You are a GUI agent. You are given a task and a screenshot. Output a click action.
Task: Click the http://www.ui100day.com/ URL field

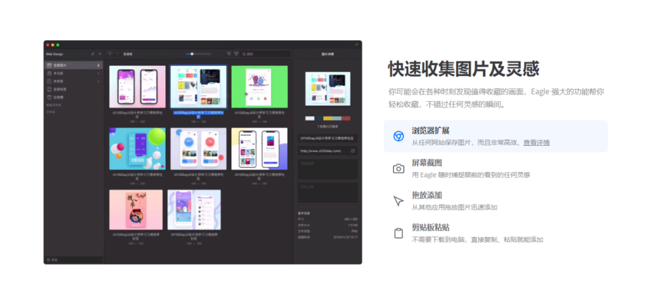pyautogui.click(x=327, y=151)
